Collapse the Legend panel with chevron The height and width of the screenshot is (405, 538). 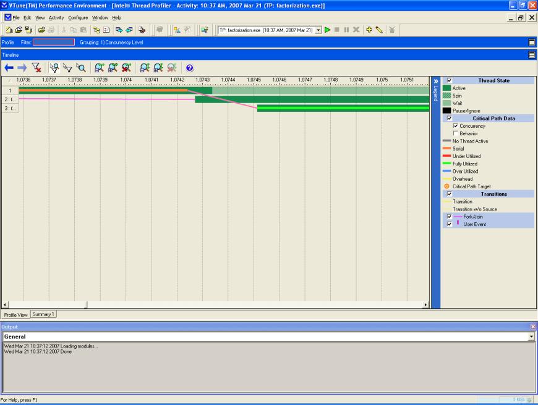tap(435, 81)
